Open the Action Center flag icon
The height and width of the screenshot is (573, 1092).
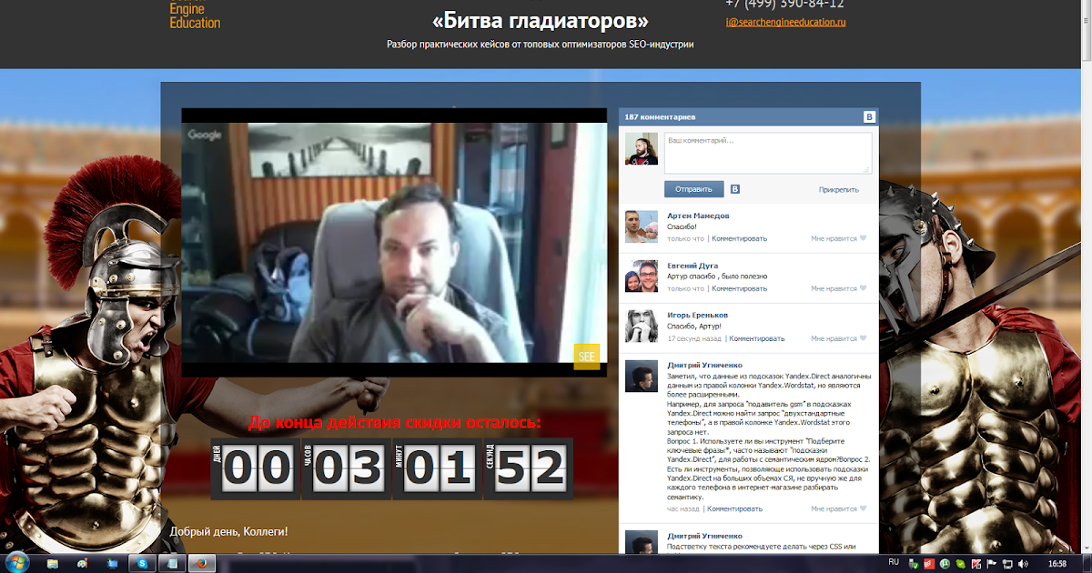point(991,564)
